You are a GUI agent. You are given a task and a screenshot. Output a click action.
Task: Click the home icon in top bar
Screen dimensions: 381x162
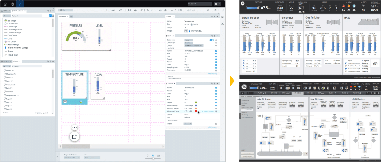(x=4, y=3)
